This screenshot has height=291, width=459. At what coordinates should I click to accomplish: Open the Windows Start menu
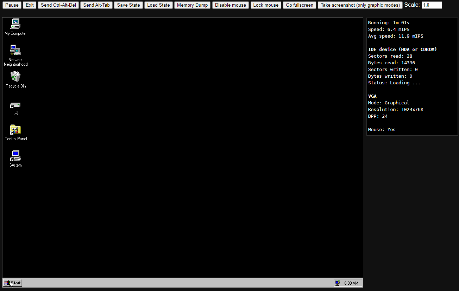pyautogui.click(x=13, y=283)
